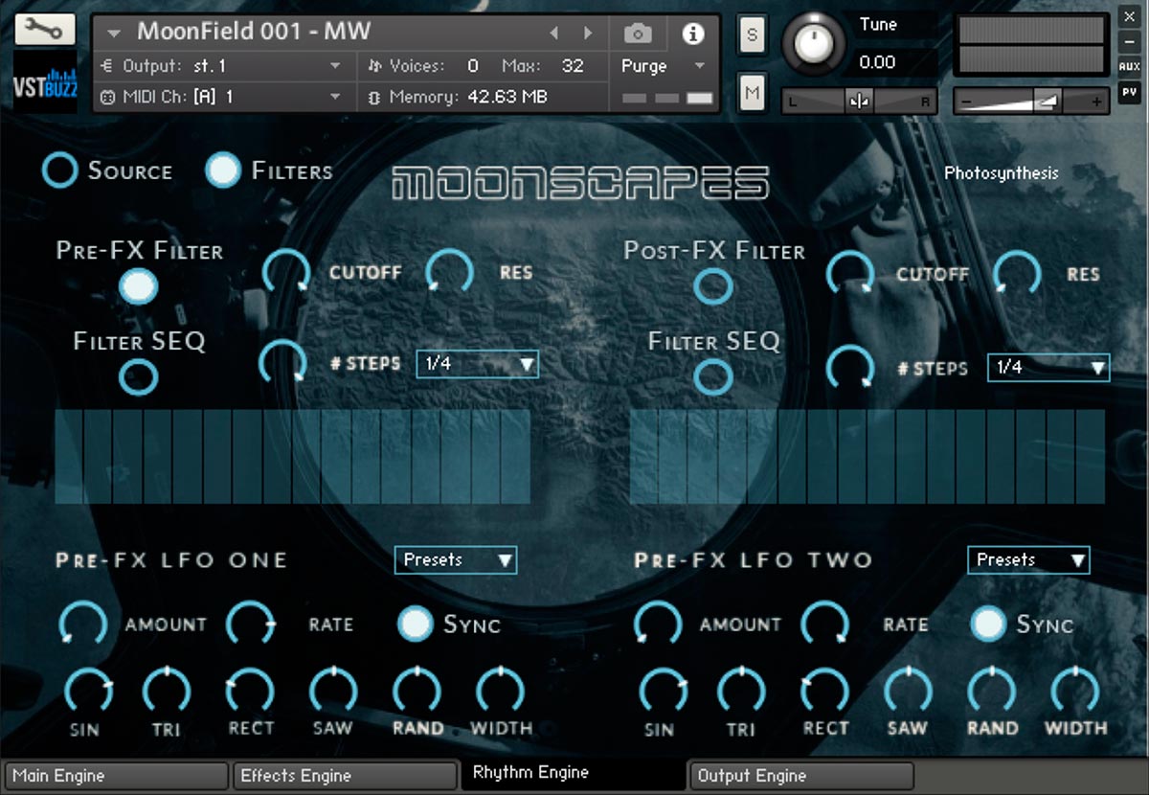Viewport: 1149px width, 795px height.
Task: Click the L/R pan slider
Action: (x=860, y=101)
